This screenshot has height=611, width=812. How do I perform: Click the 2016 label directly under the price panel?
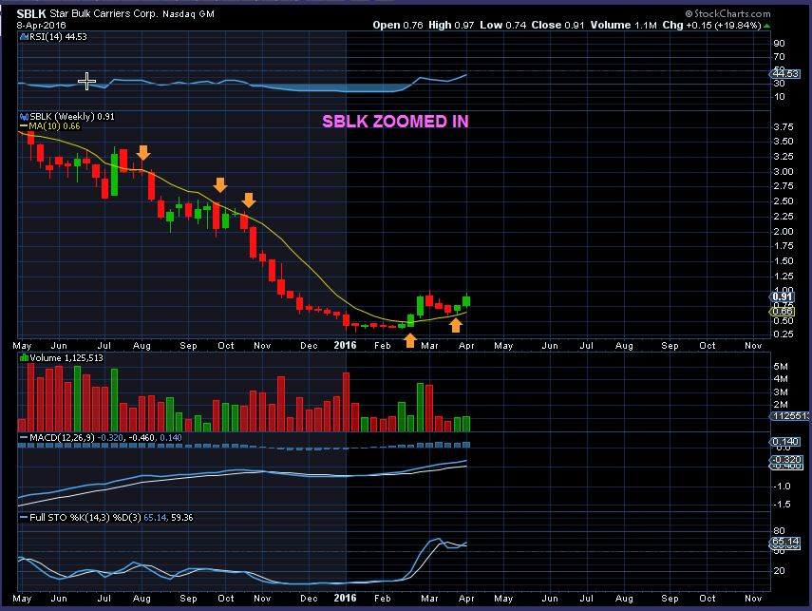[x=345, y=345]
